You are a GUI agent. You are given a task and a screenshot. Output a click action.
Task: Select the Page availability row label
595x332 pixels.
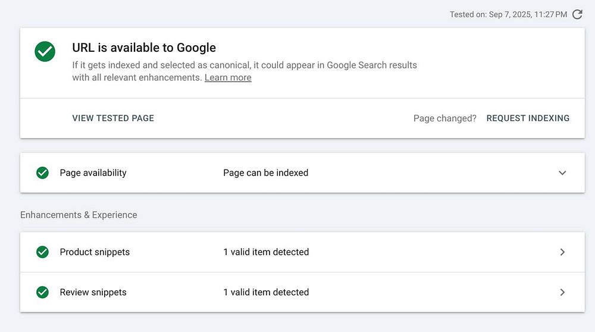93,173
